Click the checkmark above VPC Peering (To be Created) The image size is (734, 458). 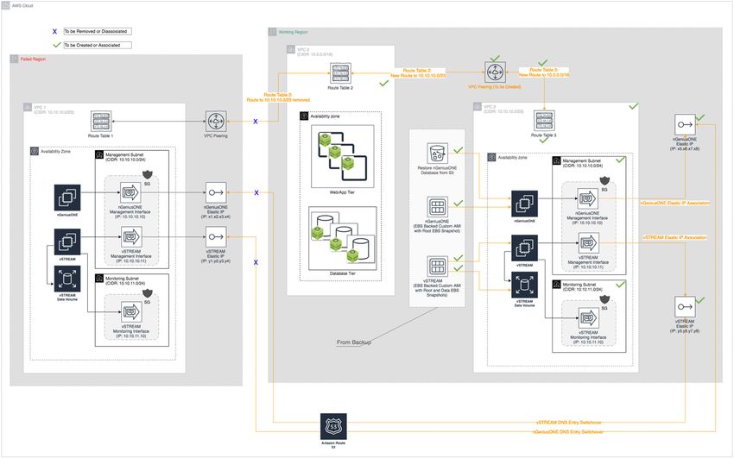pyautogui.click(x=495, y=59)
